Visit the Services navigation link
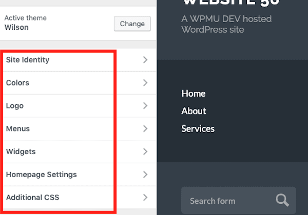 198,128
